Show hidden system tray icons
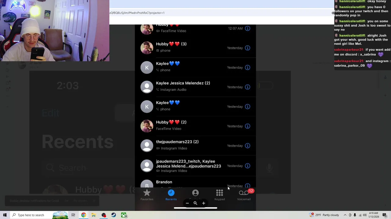Screen dimensions: 391x219 click(x=345, y=215)
